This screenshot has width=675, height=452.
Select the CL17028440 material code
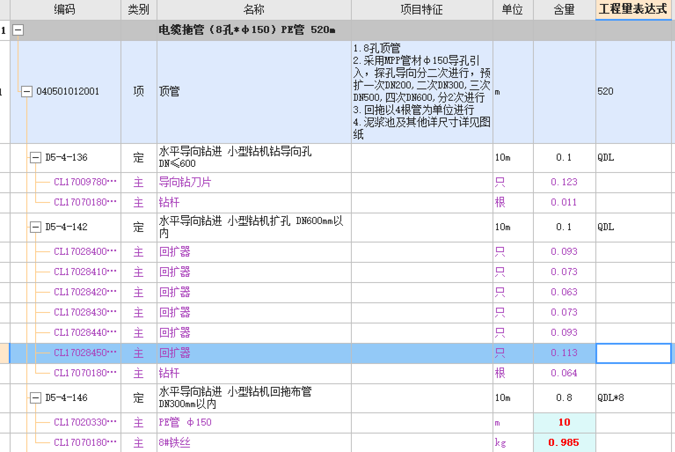click(85, 333)
